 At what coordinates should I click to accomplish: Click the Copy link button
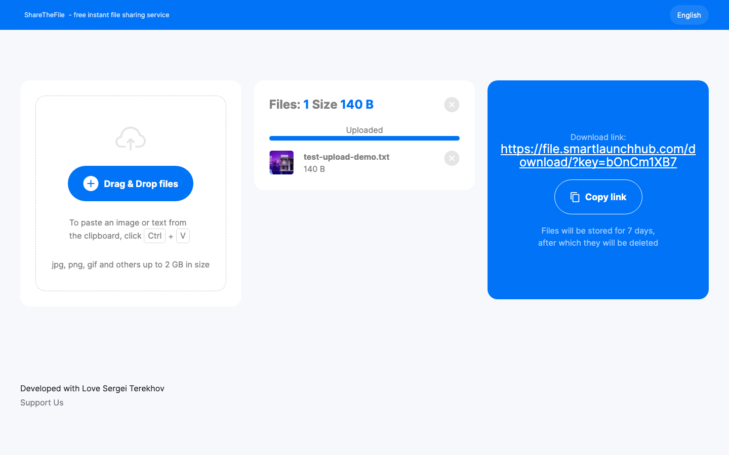pos(598,197)
